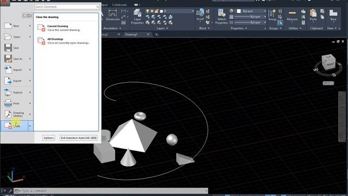
Task: Toggle layer lock padlock icon
Action: tap(157, 11)
